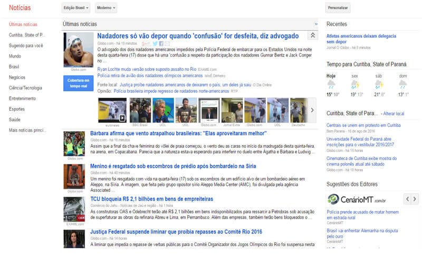Click the Personalizar button
The width and height of the screenshot is (422, 264).
pyautogui.click(x=338, y=8)
